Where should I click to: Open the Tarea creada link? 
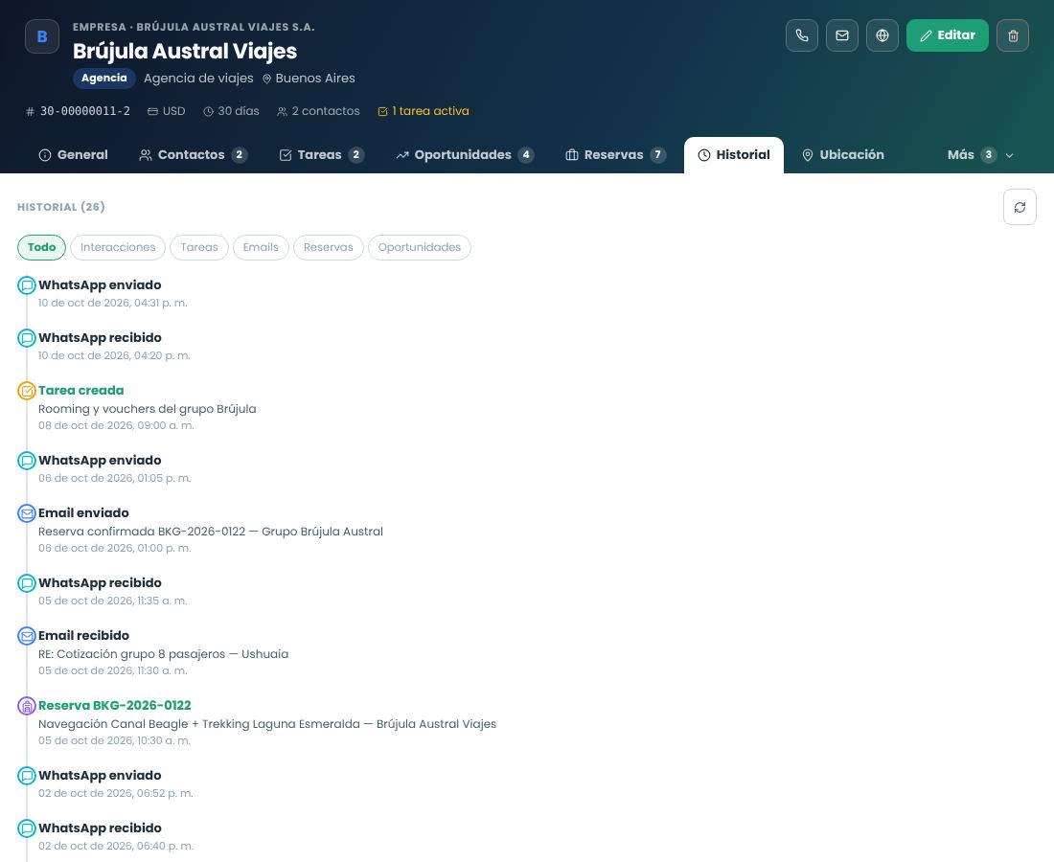click(x=80, y=391)
